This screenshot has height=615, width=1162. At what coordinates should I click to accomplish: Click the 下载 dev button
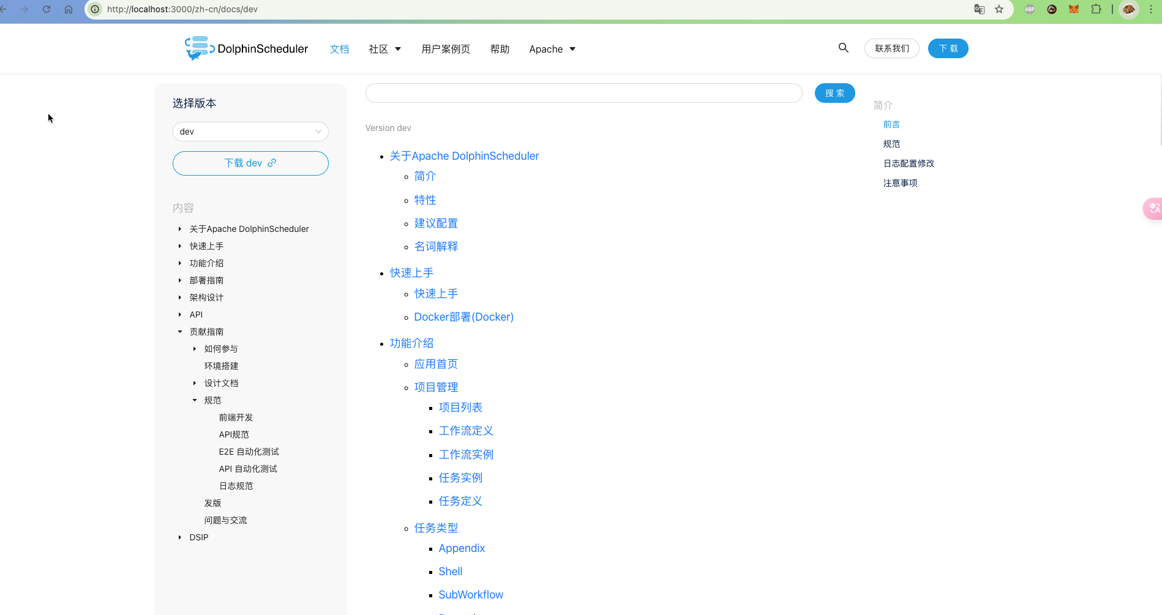pos(250,163)
